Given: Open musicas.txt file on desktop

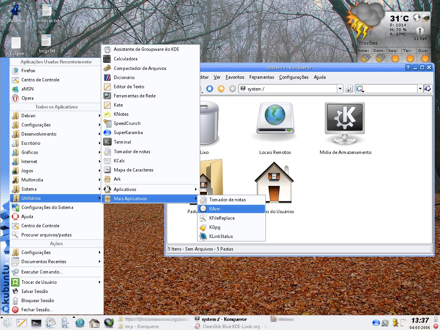Looking at the screenshot, I should click(x=47, y=13).
